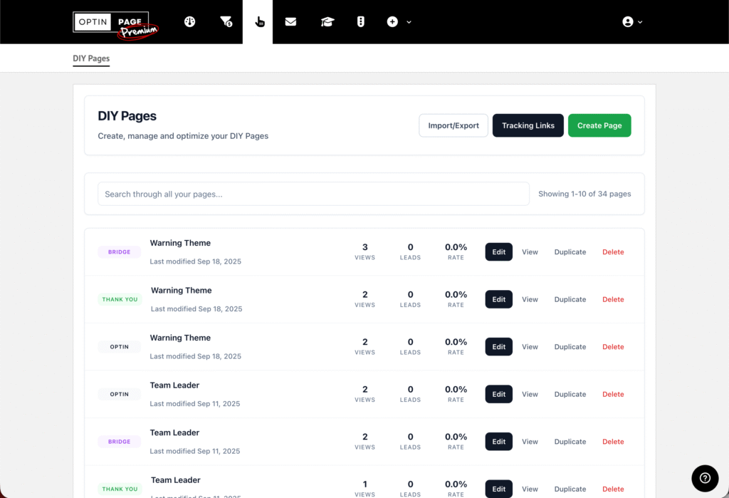Open the dashboard gauge icon in navbar

point(189,22)
